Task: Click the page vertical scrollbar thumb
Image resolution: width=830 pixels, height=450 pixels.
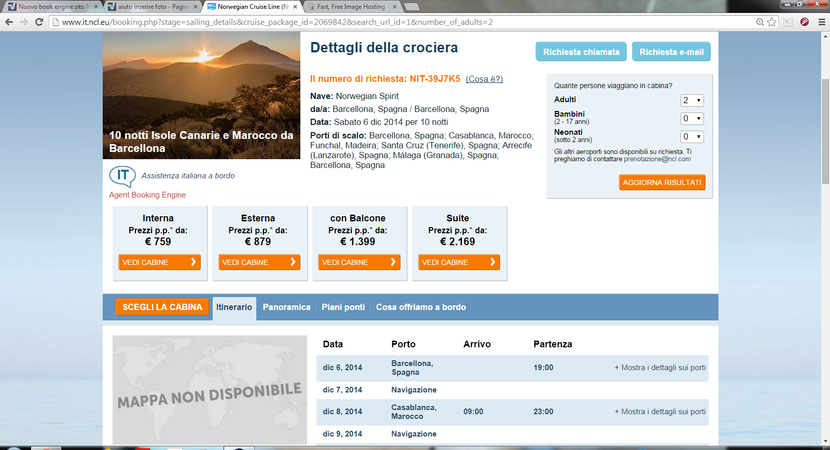Action: (x=825, y=132)
